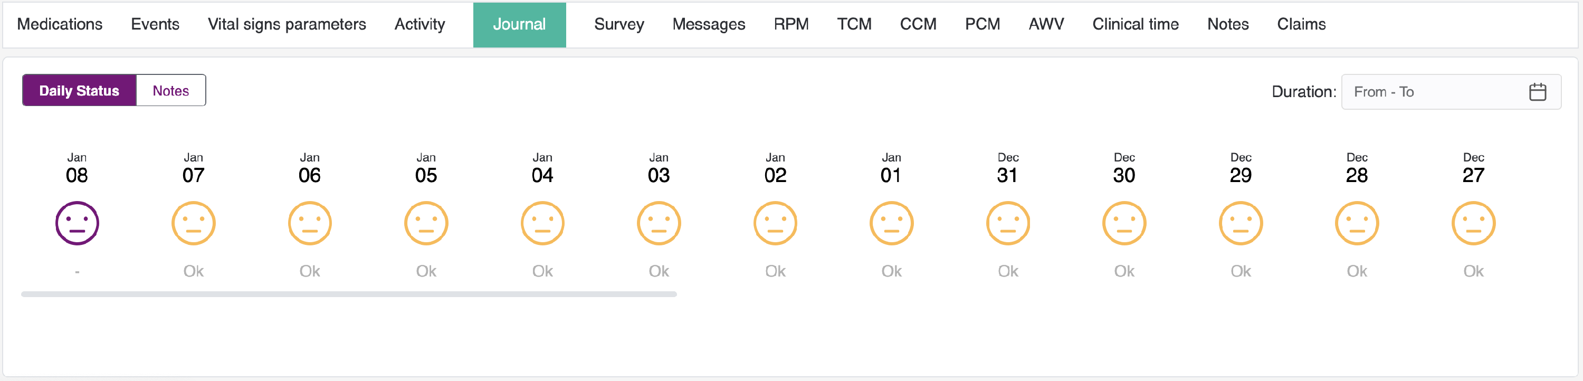Open the Clinical time tab
The width and height of the screenshot is (1583, 381).
coord(1135,25)
